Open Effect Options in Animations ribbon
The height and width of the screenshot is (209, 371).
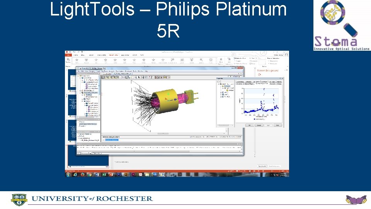[x=221, y=61]
